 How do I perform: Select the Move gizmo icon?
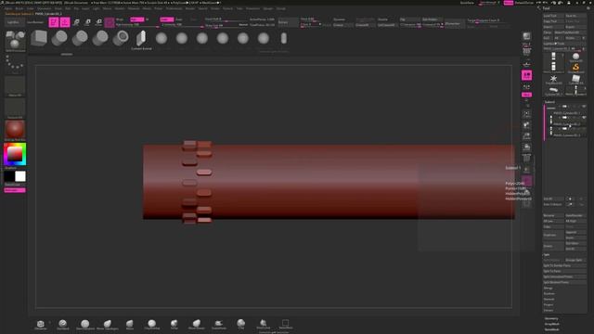click(x=76, y=22)
